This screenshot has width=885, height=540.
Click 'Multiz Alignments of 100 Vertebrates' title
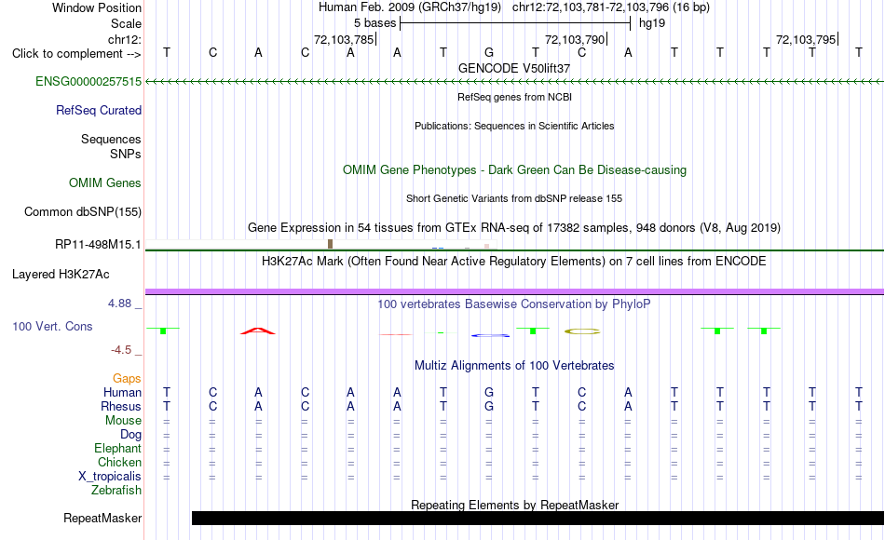(514, 366)
